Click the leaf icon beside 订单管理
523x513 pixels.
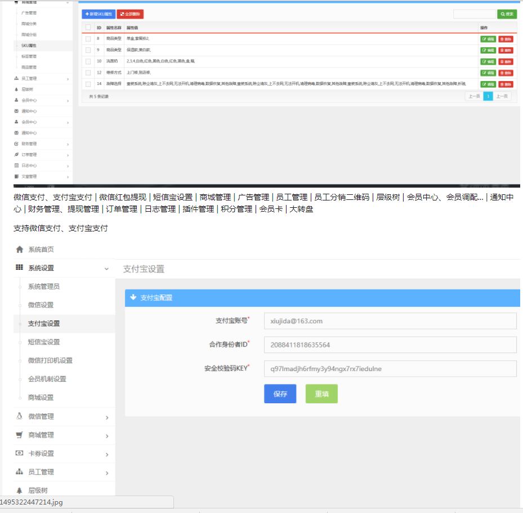coord(16,154)
